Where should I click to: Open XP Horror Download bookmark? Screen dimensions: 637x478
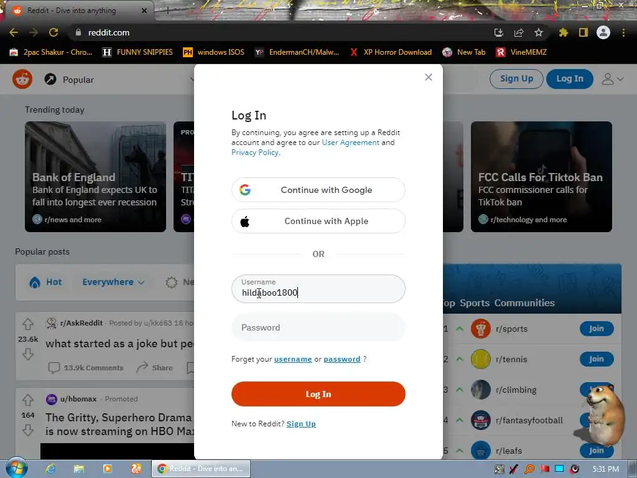(x=391, y=52)
